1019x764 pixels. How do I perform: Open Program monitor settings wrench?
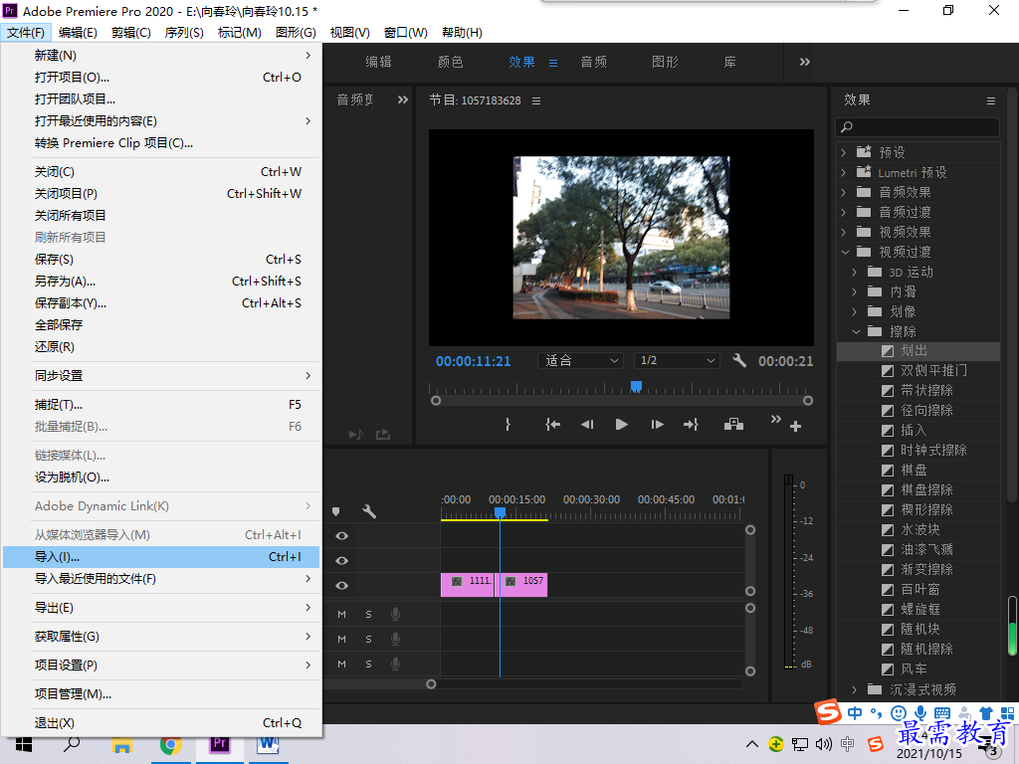tap(739, 360)
